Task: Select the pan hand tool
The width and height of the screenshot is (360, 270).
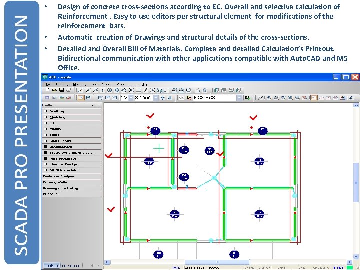Action: coord(305,98)
